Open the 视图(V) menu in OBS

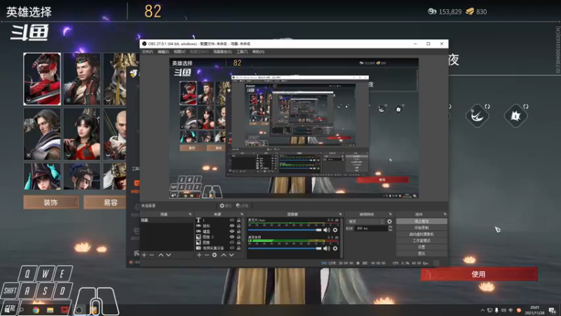click(180, 52)
